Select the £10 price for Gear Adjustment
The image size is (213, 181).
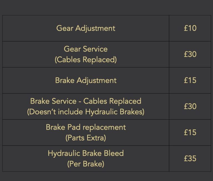click(x=190, y=28)
